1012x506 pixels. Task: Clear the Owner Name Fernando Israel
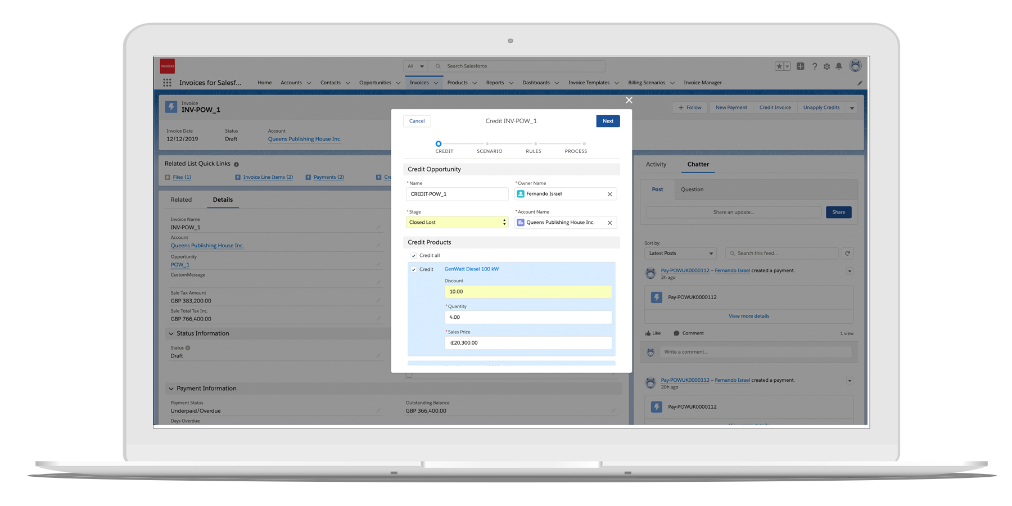click(x=609, y=194)
